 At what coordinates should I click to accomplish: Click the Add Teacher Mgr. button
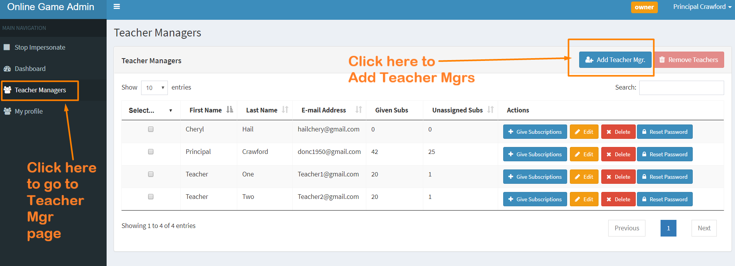coord(615,60)
